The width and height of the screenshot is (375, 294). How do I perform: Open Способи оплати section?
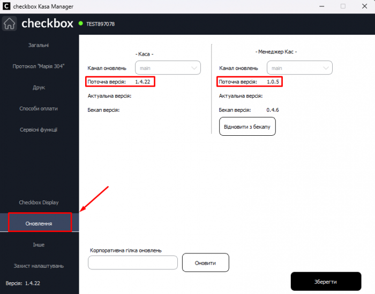click(39, 109)
